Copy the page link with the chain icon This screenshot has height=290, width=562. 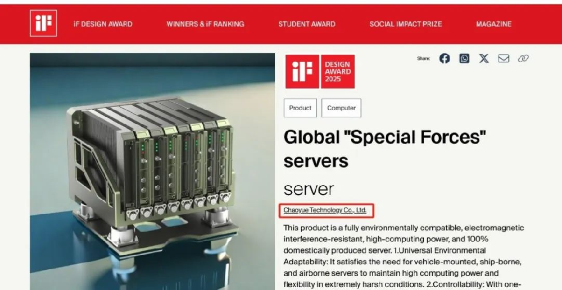pos(523,58)
